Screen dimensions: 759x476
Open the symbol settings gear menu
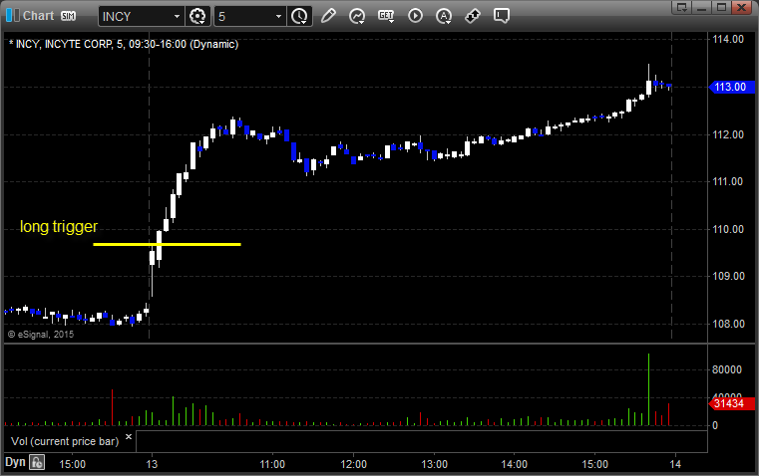(x=197, y=16)
